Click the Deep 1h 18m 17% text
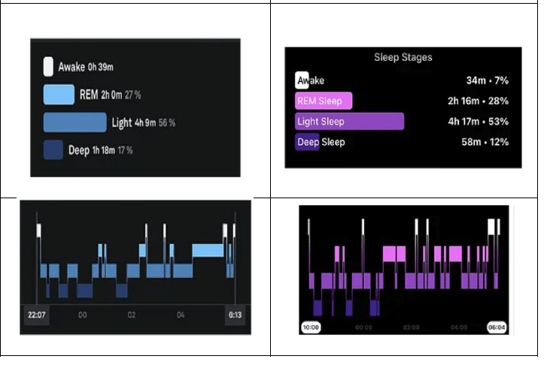The width and height of the screenshot is (550, 368). (100, 150)
